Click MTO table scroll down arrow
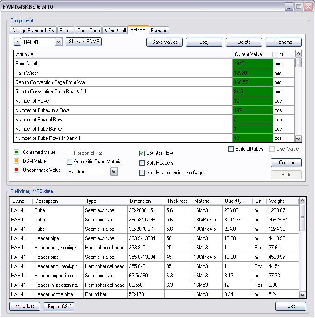 pyautogui.click(x=302, y=295)
